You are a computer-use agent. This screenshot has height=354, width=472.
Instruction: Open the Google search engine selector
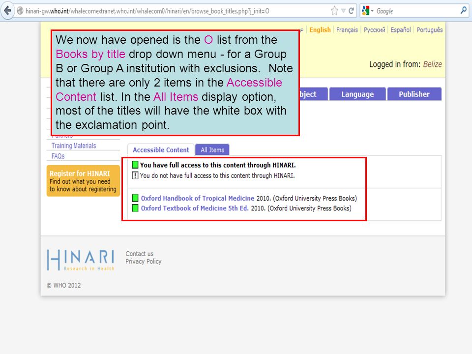pos(367,11)
